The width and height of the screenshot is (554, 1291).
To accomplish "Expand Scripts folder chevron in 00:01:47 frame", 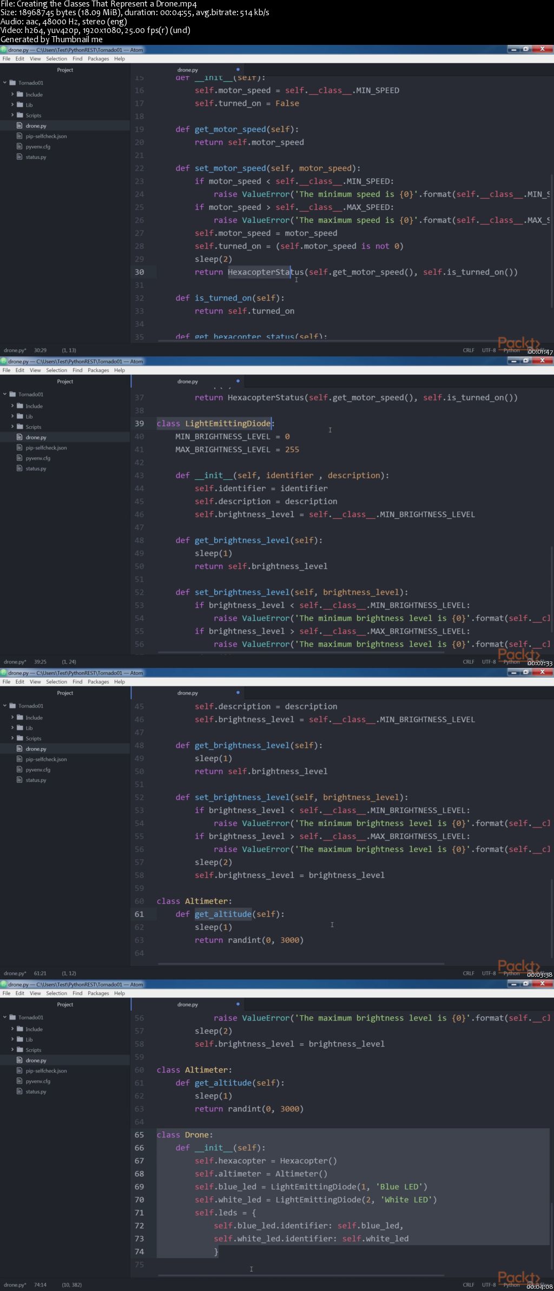I will click(x=12, y=115).
